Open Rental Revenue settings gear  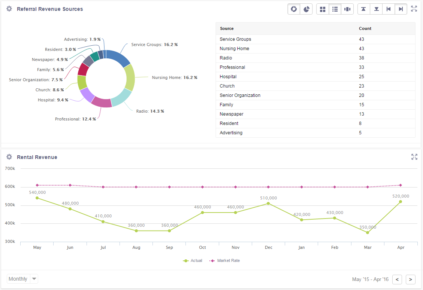click(9, 157)
